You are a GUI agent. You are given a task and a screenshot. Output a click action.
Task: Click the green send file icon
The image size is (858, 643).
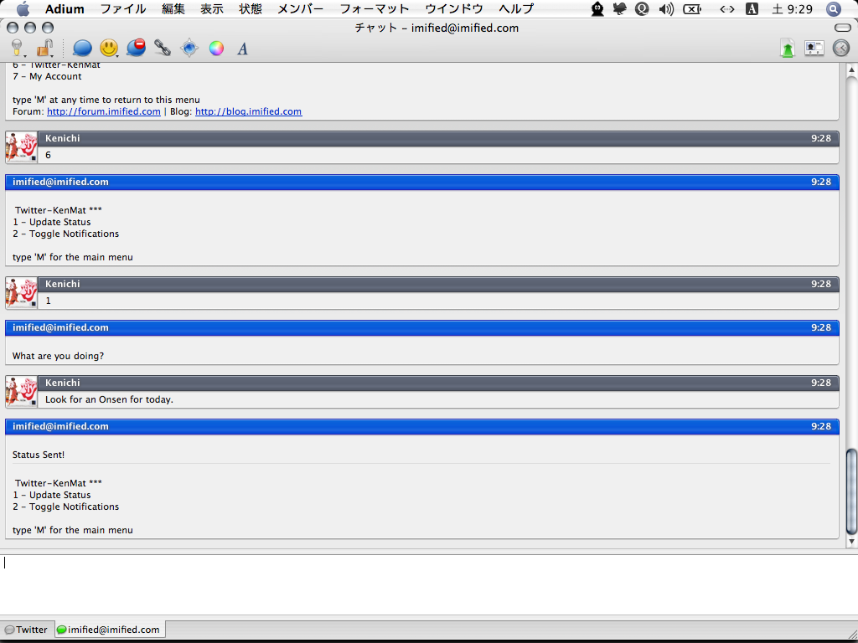point(787,49)
